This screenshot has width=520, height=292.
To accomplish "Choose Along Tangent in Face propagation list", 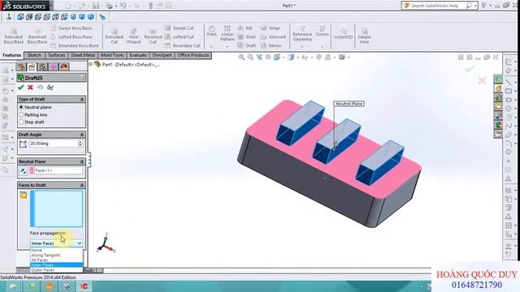I will [56, 255].
